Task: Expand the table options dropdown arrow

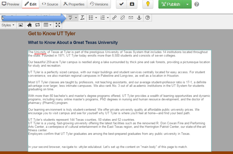Action: (x=51, y=25)
